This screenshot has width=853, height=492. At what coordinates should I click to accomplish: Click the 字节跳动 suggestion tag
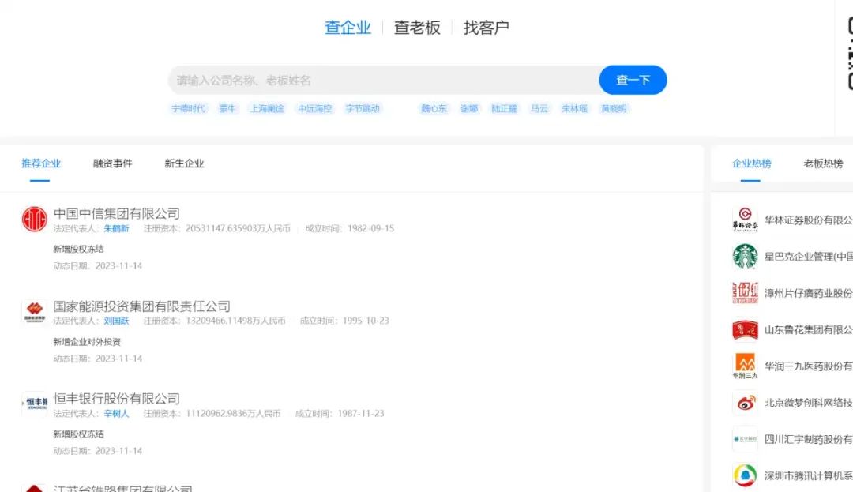pos(363,109)
